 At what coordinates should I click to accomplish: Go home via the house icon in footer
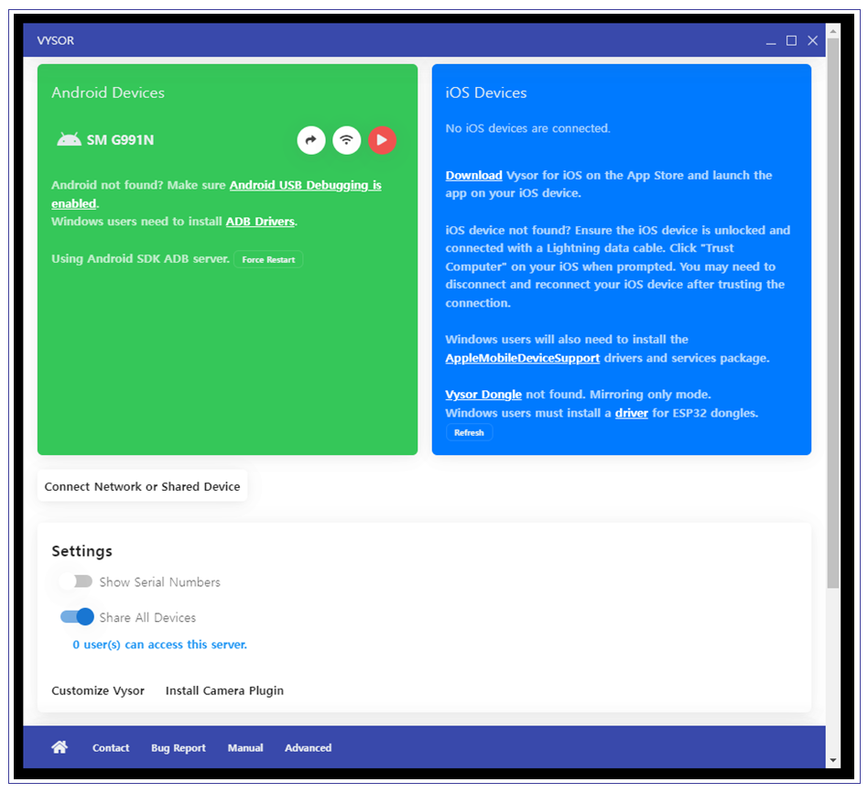[60, 747]
